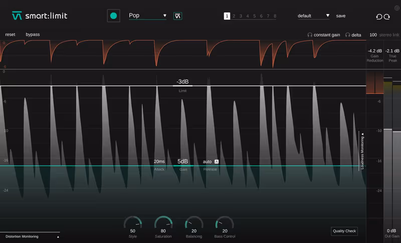Viewport: 401px width, 243px height.
Task: Click the 'stereo link' label
Action: pyautogui.click(x=389, y=35)
